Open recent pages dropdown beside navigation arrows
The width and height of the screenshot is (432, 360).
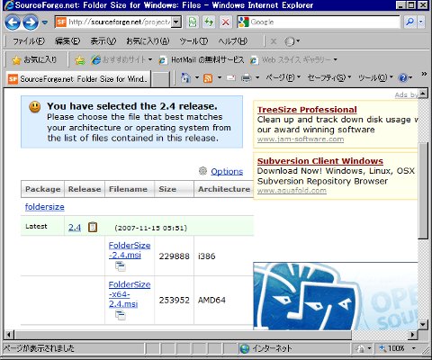pos(45,22)
